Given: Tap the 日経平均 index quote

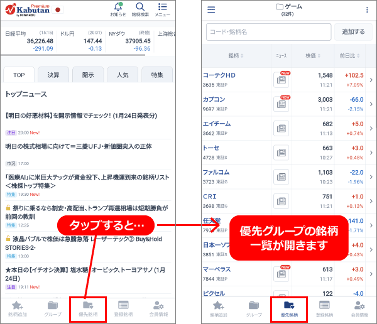Looking at the screenshot, I should tap(29, 41).
